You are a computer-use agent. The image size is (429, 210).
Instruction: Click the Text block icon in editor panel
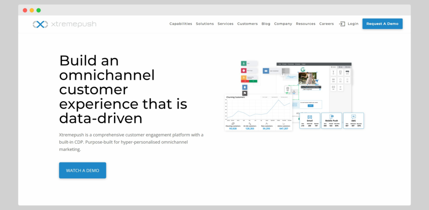pyautogui.click(x=333, y=72)
